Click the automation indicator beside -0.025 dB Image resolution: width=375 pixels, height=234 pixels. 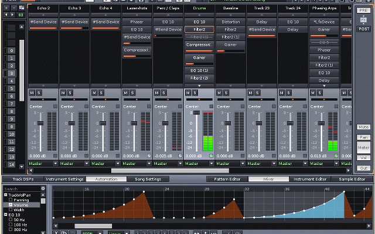click(x=180, y=156)
